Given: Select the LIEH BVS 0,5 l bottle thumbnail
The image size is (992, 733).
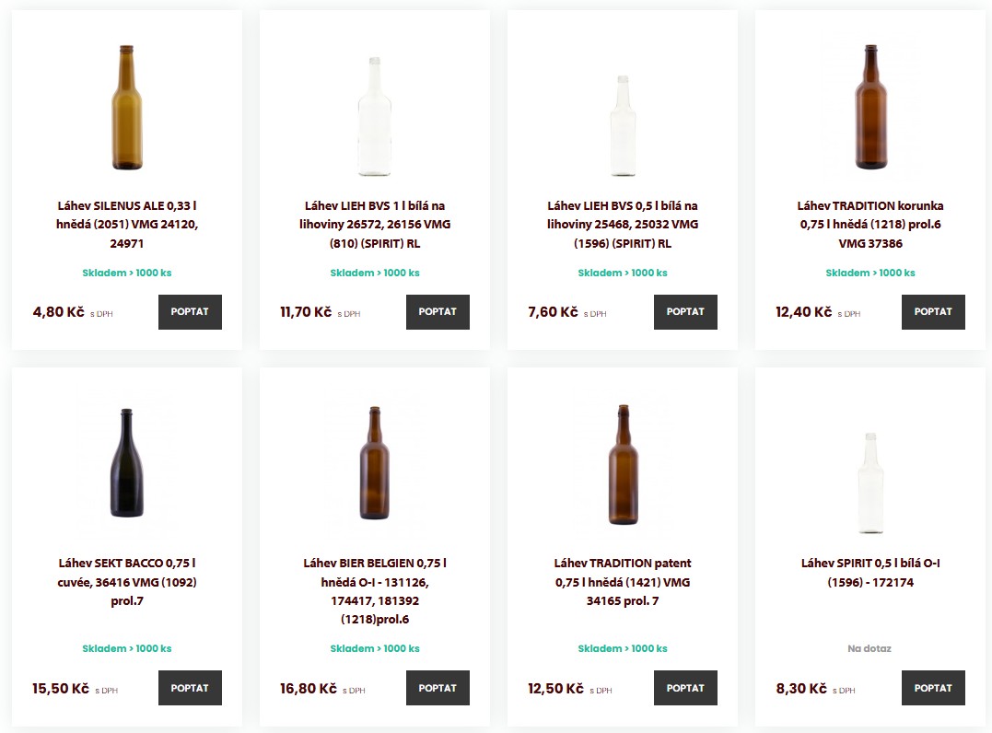Looking at the screenshot, I should click(x=623, y=124).
